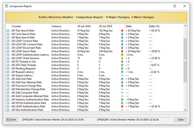193x128 pixels.
Task: Click the orange up arrow for AD LDAP Client Sessions
Action: click(x=122, y=58)
